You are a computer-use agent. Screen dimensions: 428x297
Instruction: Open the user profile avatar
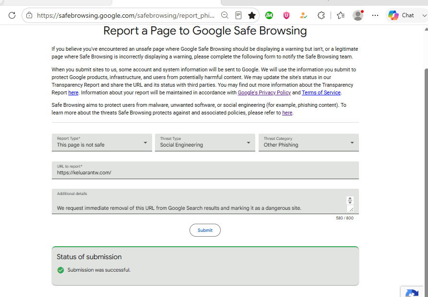pos(358,15)
